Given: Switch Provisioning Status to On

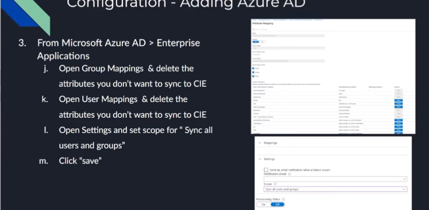Looking at the screenshot, I should tap(263, 204).
